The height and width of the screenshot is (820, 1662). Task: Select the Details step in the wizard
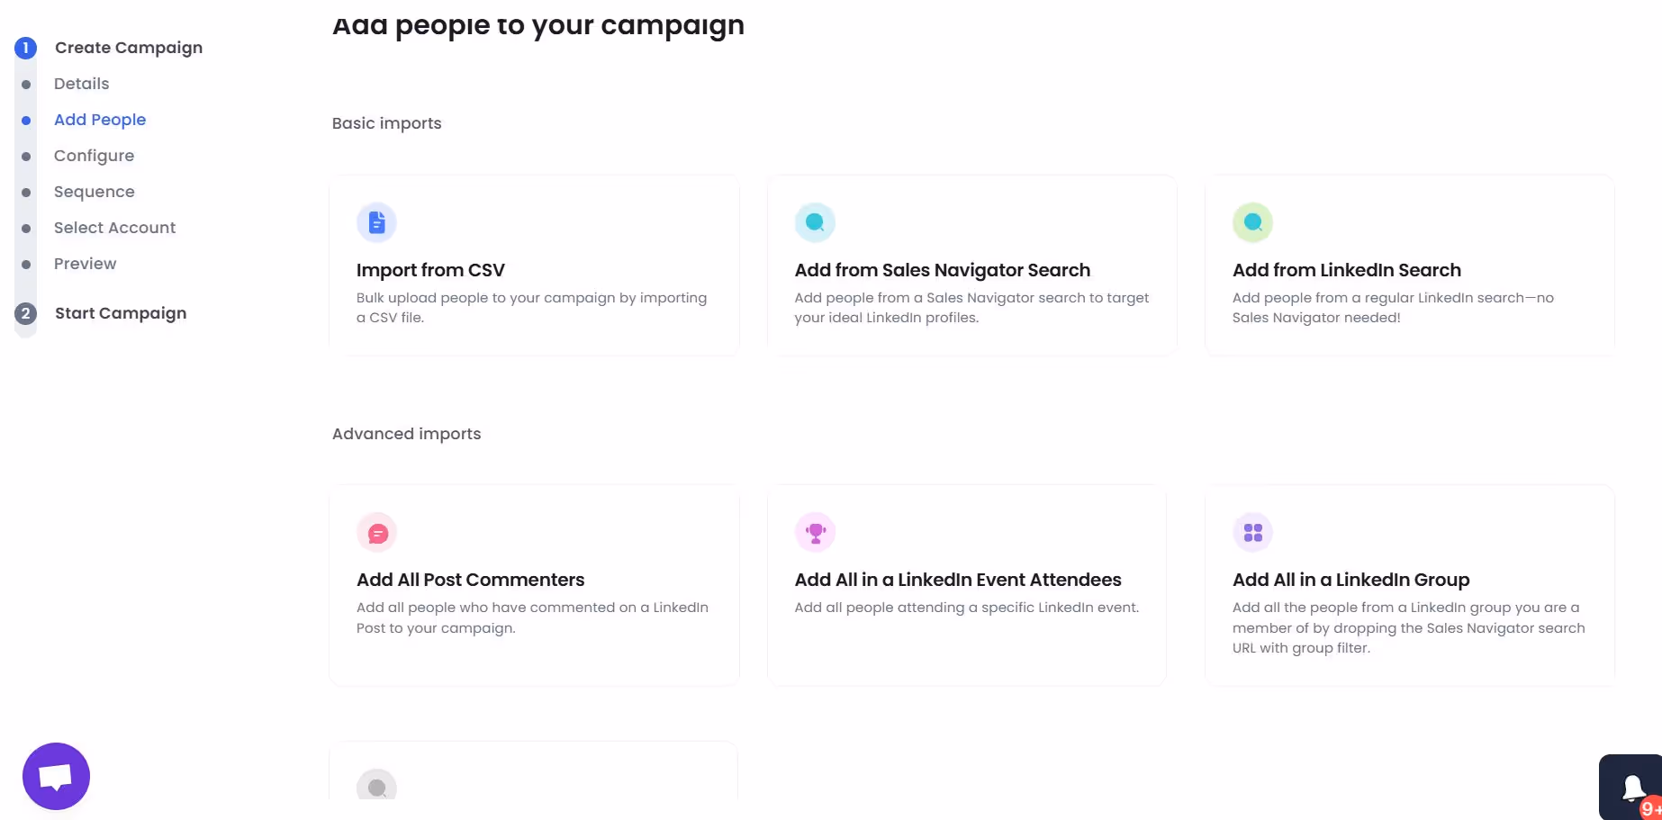[x=81, y=83]
